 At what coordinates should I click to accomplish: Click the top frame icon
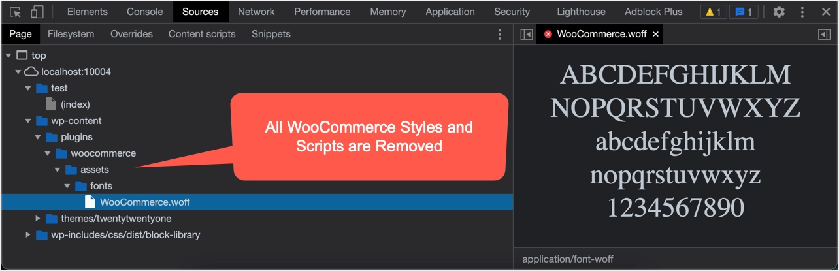pyautogui.click(x=22, y=56)
